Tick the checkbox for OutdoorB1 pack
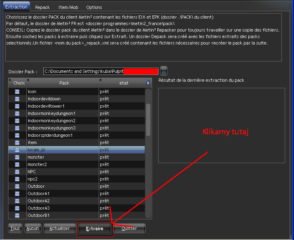294x240 pixels. (17, 215)
